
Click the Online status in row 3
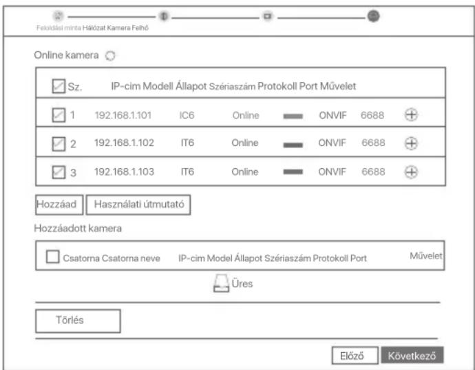point(245,172)
